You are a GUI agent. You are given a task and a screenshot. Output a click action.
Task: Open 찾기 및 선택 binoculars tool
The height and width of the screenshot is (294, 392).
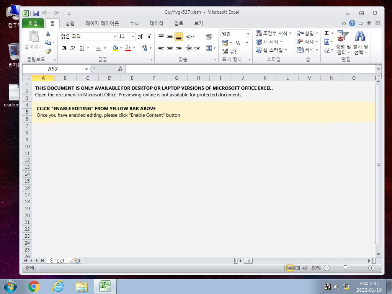coord(360,43)
